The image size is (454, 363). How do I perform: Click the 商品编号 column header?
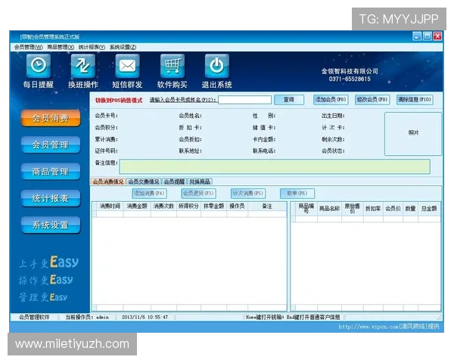click(x=306, y=209)
